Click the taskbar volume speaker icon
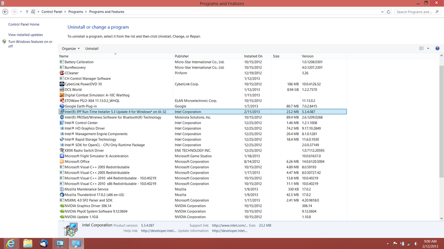The height and width of the screenshot is (249, 444). point(416,244)
